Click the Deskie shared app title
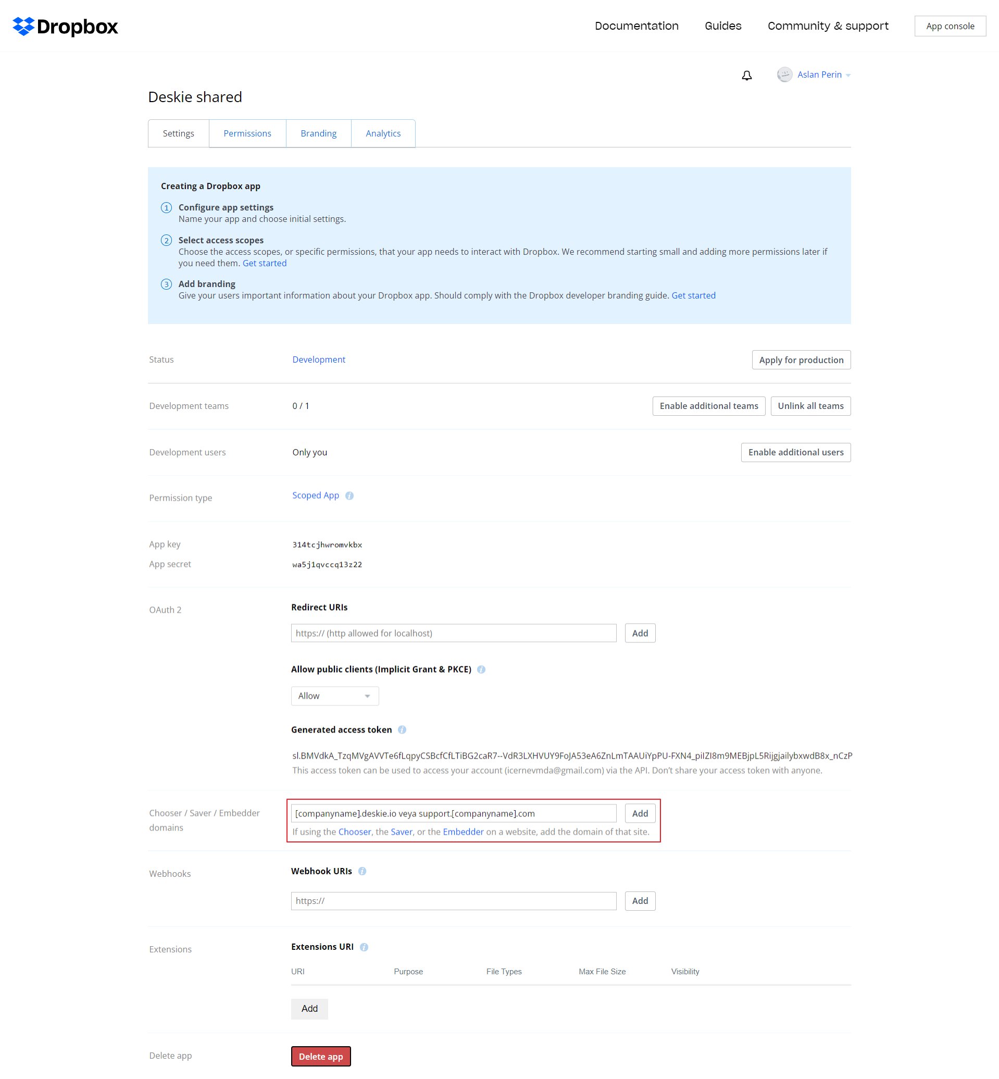The width and height of the screenshot is (999, 1079). click(195, 97)
